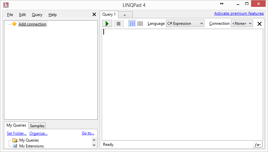Select the My Extensions item in tree

(x=31, y=146)
